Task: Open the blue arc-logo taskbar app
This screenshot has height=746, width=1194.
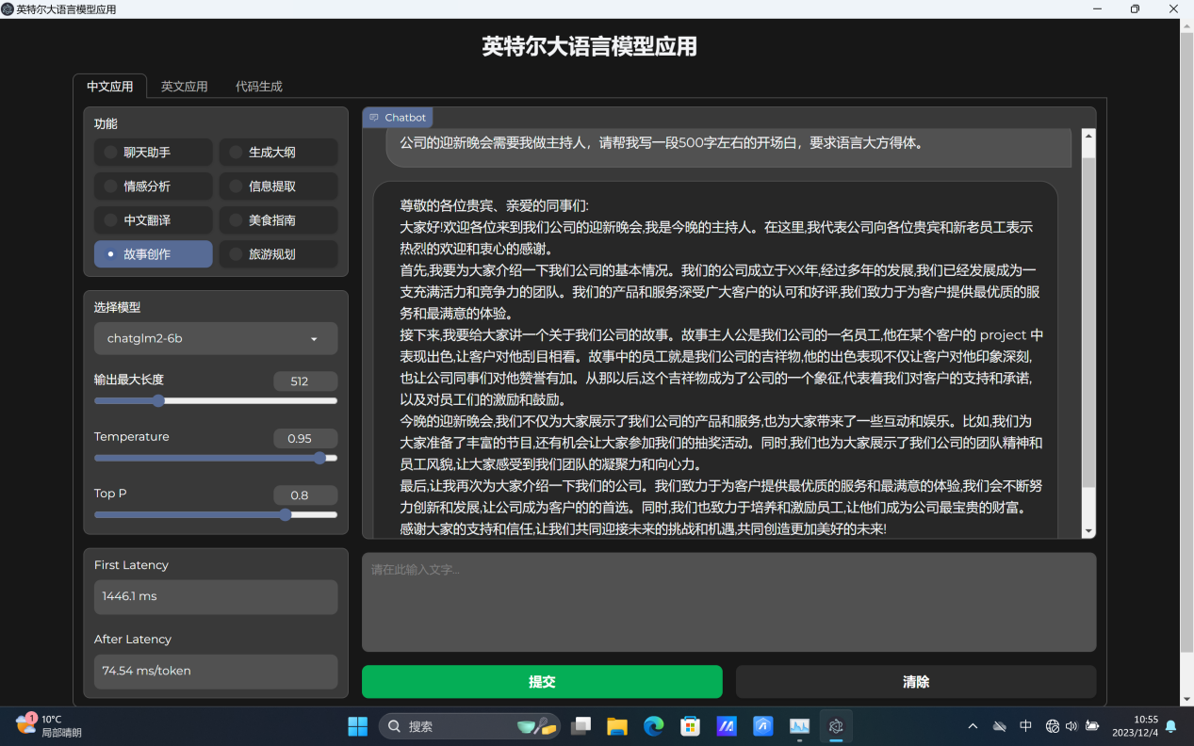Action: tap(763, 726)
